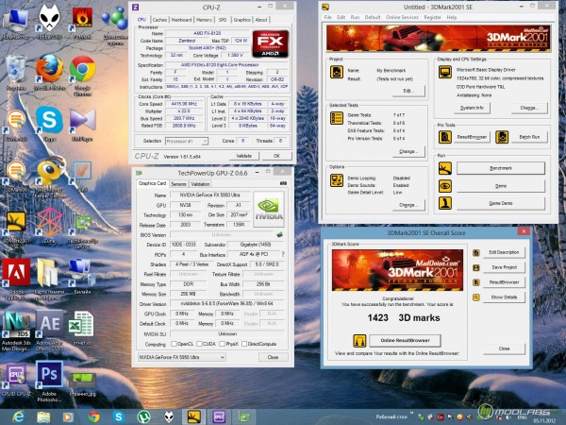566x425 pixels.
Task: Click the GPU Name field in GPU-Z
Action: [209, 195]
